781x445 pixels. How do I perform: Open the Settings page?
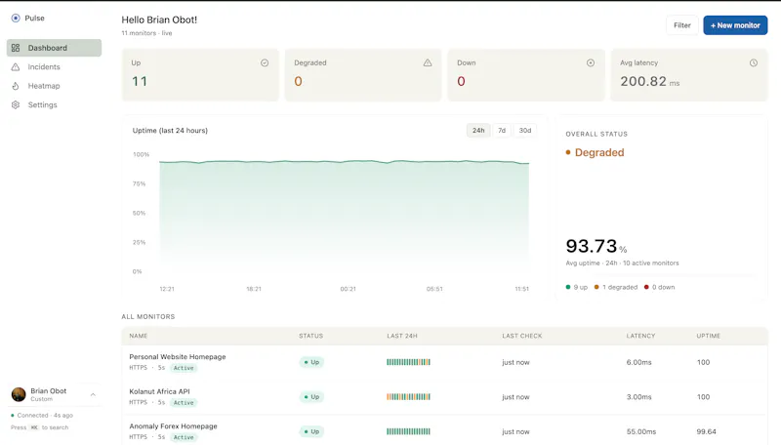(x=54, y=104)
